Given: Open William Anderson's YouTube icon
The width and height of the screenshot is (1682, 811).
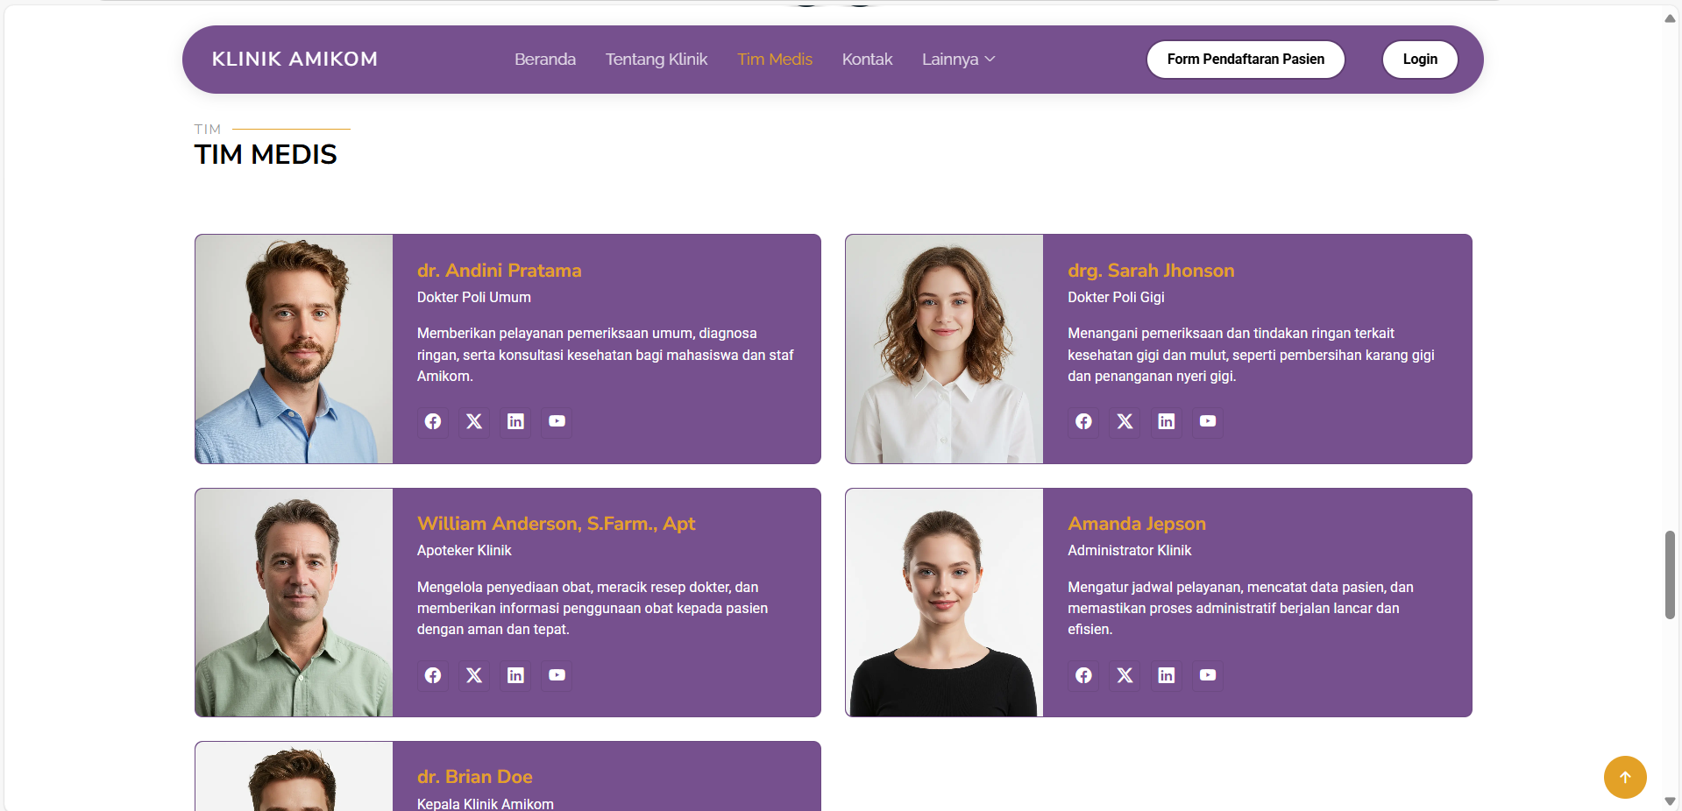Looking at the screenshot, I should click(557, 675).
